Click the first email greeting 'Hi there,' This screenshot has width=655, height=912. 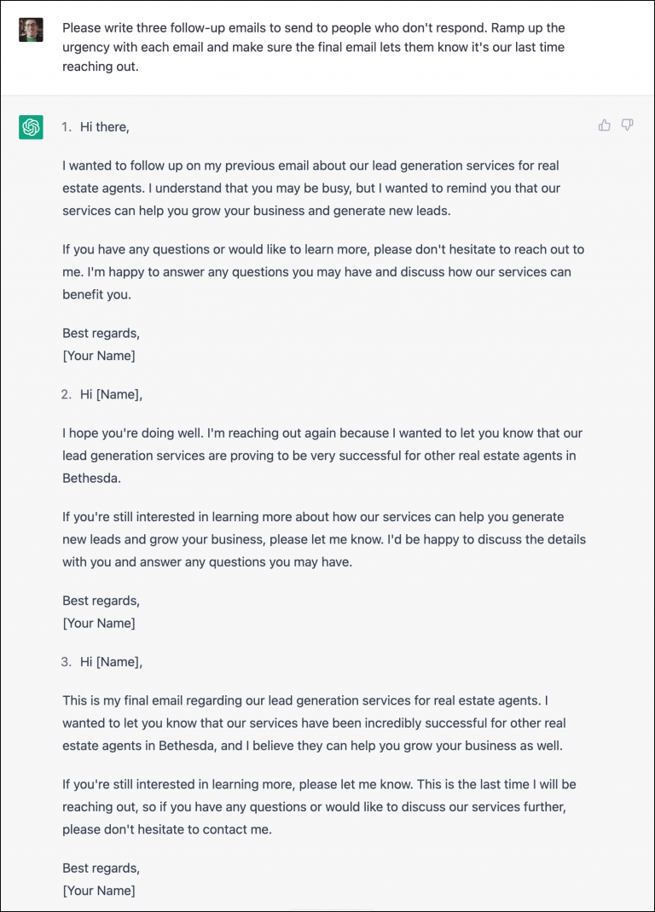click(x=105, y=127)
